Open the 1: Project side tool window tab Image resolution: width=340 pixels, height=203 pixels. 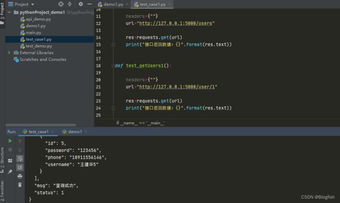tap(2, 14)
